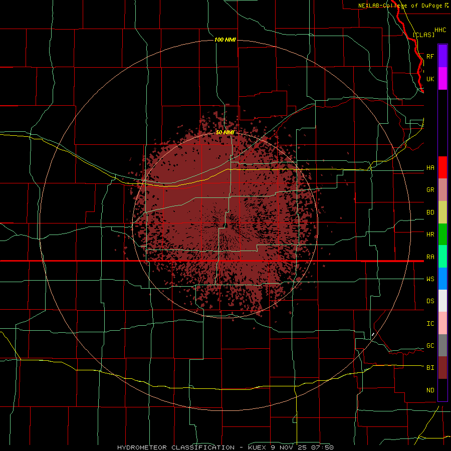
Task: Click the BI legend label
Action: [x=430, y=368]
